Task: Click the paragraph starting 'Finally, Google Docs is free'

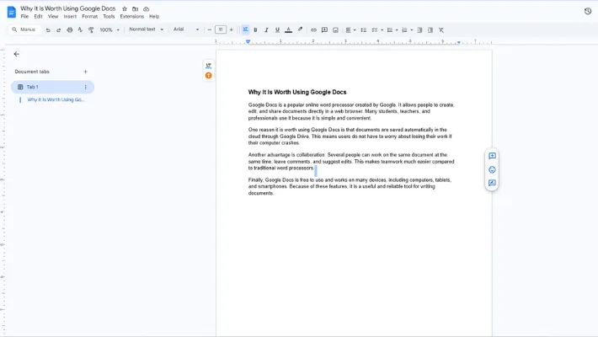Action: [350, 186]
